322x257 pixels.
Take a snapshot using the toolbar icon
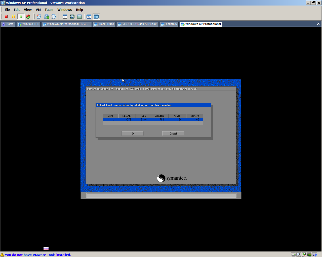click(x=39, y=17)
